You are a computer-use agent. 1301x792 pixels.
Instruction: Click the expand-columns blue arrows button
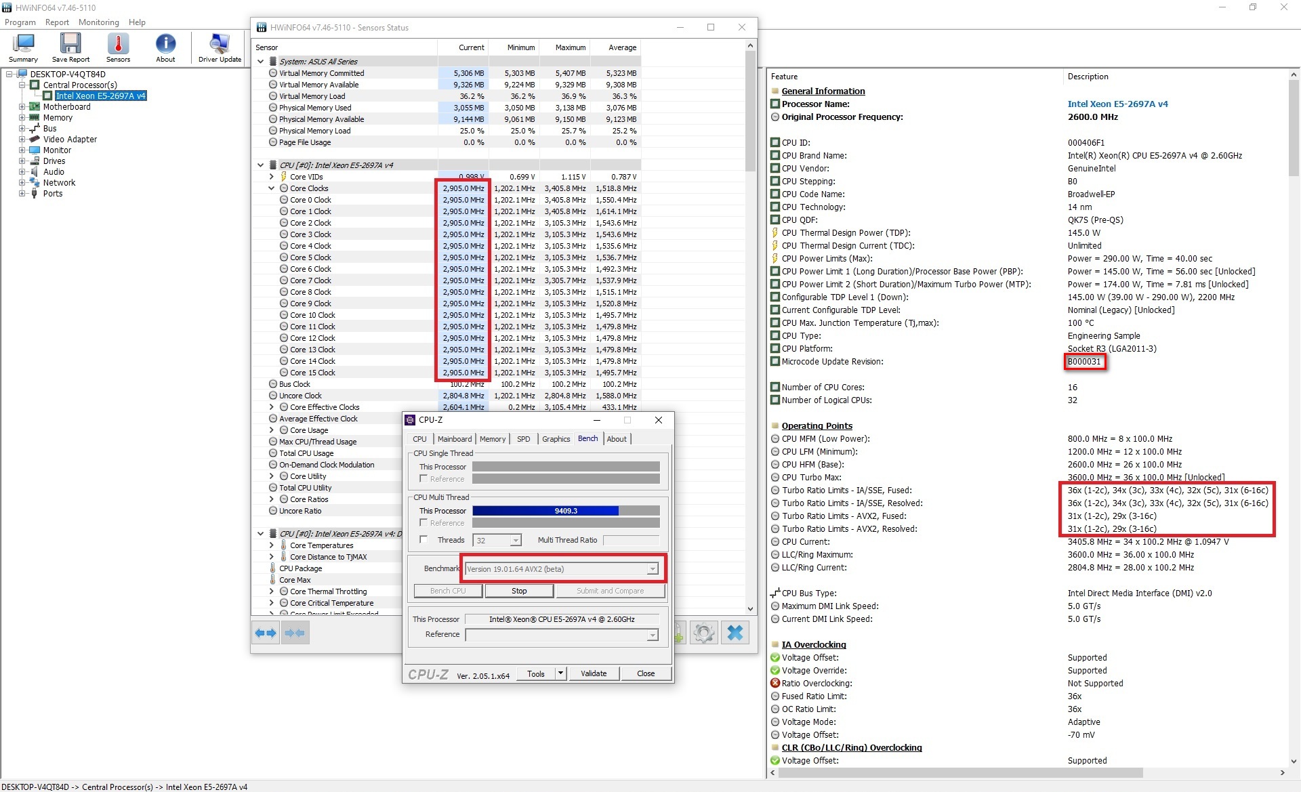(x=265, y=633)
